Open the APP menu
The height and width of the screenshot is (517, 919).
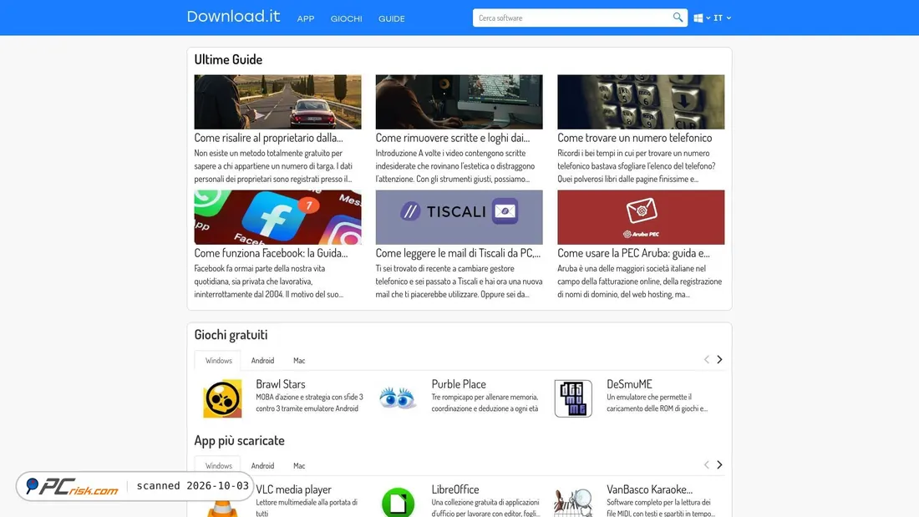click(x=305, y=18)
